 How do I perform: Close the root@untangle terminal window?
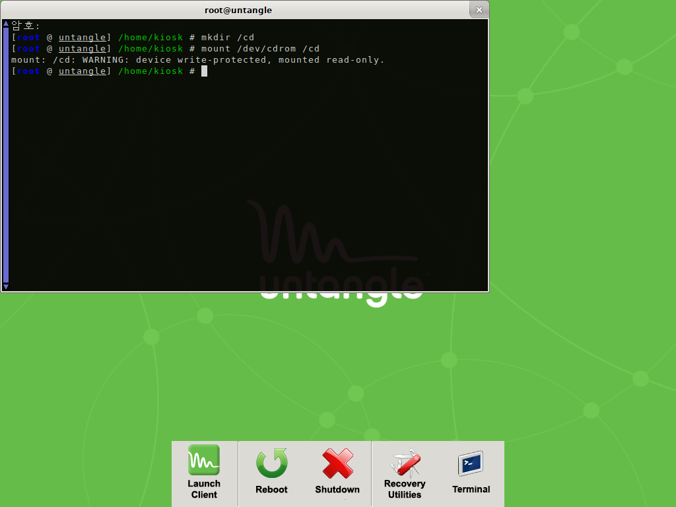pyautogui.click(x=479, y=9)
